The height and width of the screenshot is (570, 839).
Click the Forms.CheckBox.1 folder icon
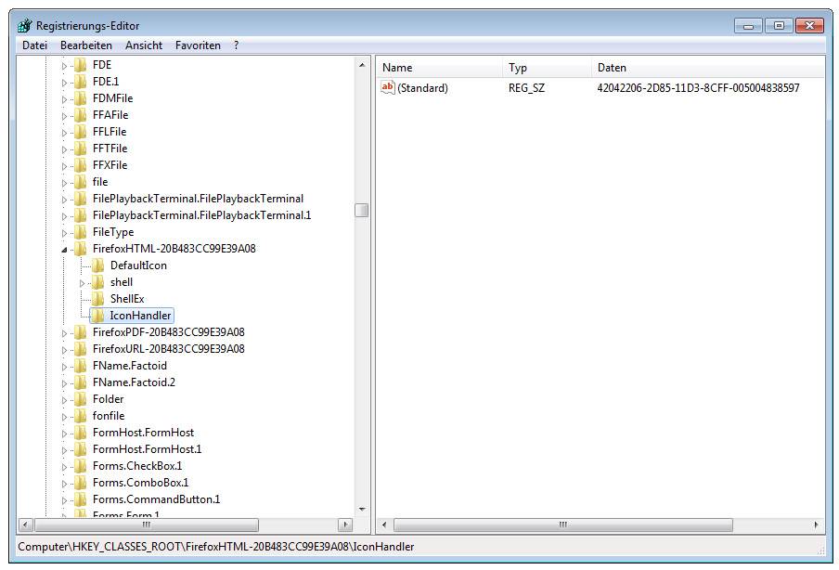coord(81,466)
